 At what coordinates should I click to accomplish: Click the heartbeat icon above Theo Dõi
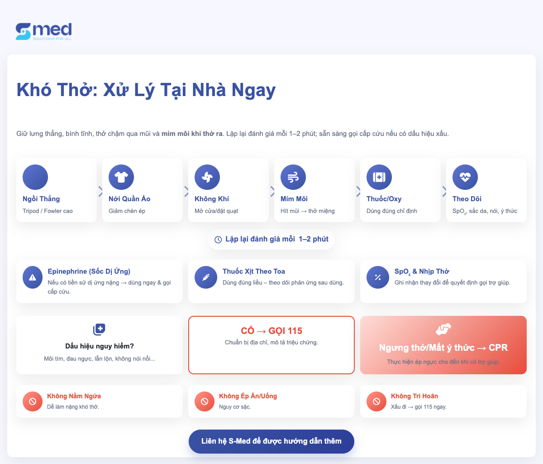(465, 177)
